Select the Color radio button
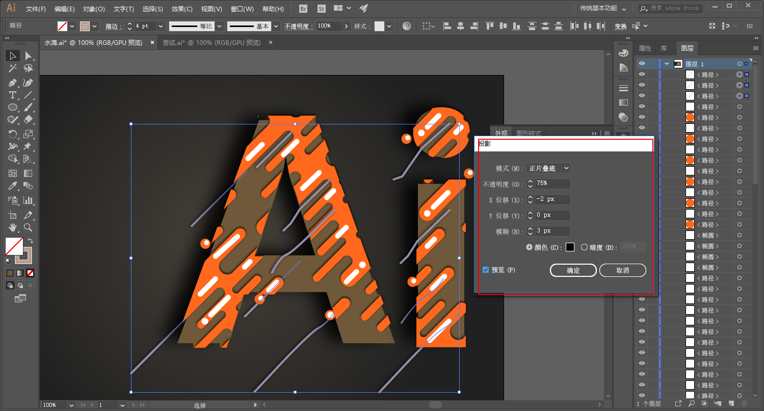The width and height of the screenshot is (764, 411). pyautogui.click(x=530, y=247)
